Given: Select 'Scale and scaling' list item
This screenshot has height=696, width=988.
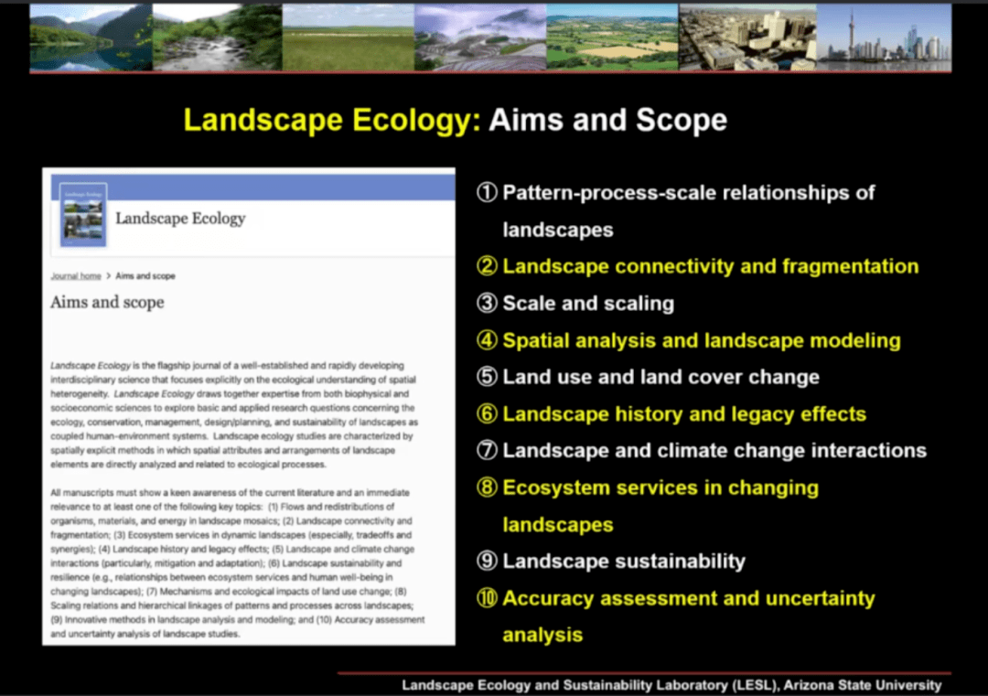Looking at the screenshot, I should 587,304.
